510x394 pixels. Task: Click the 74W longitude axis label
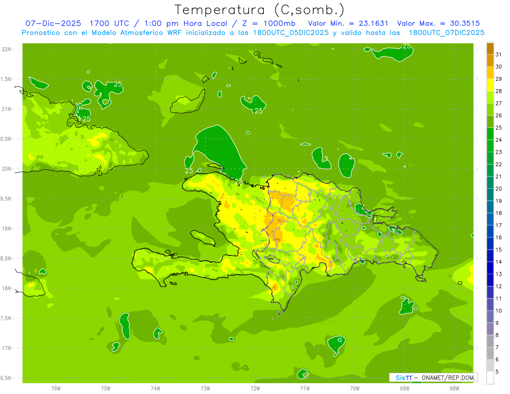(155, 388)
